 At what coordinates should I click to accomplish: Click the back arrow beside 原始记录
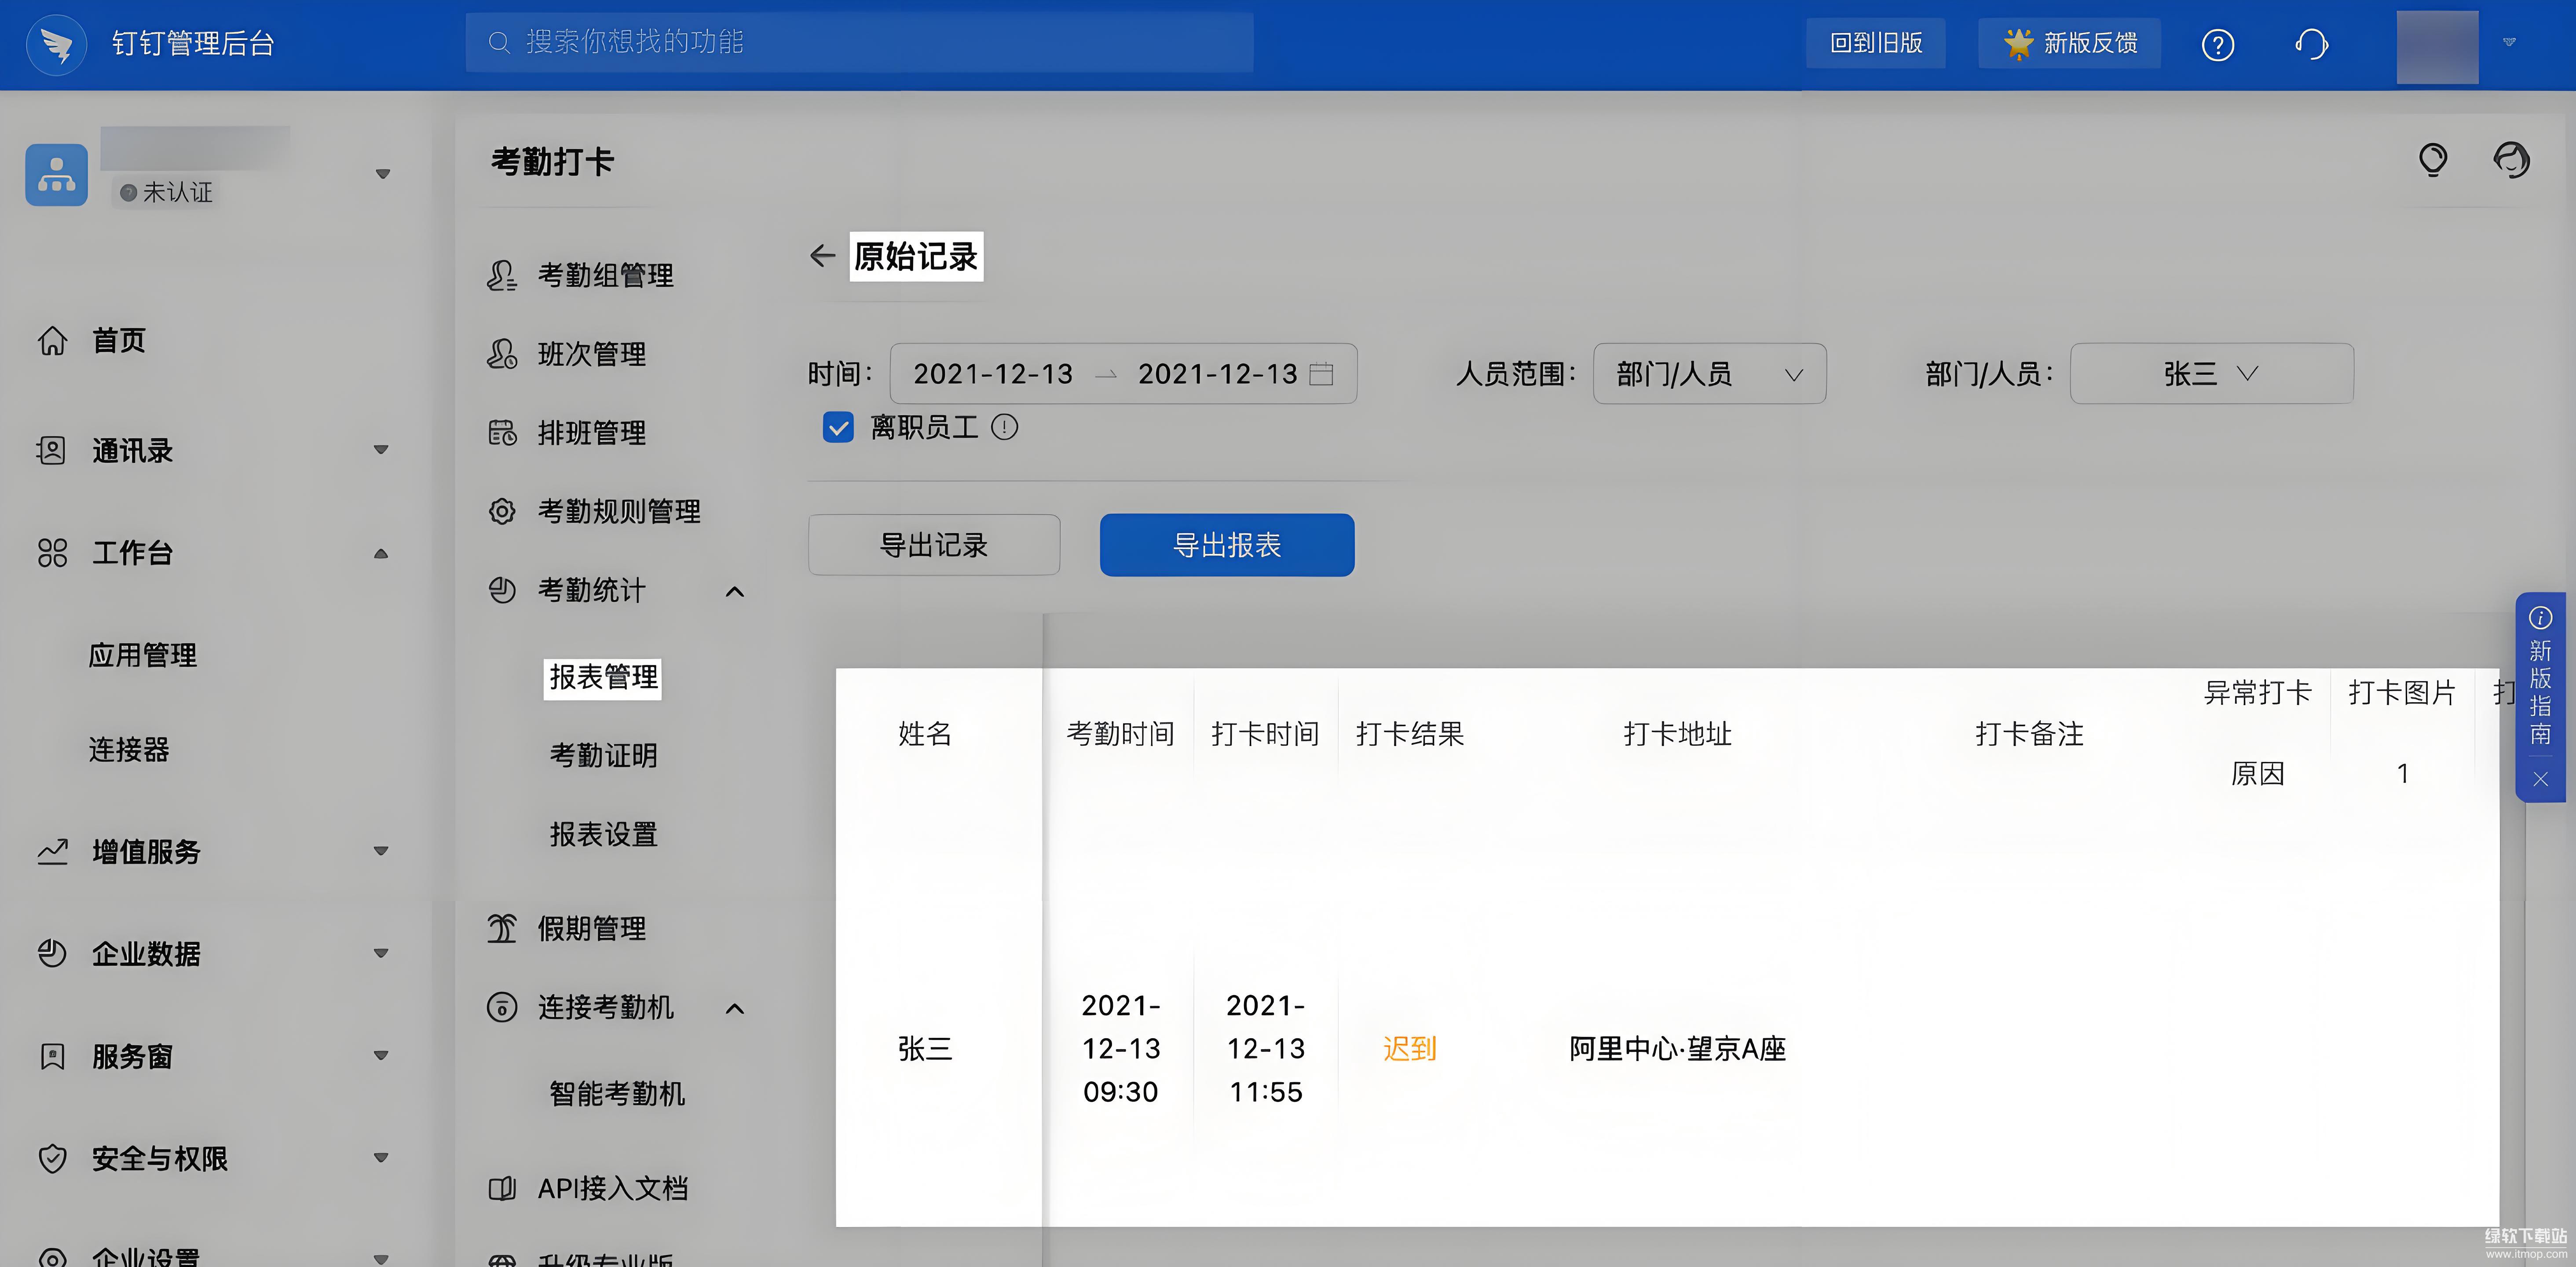822,256
